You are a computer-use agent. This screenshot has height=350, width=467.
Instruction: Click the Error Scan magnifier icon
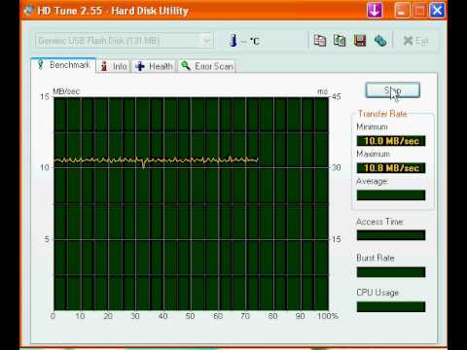(186, 65)
